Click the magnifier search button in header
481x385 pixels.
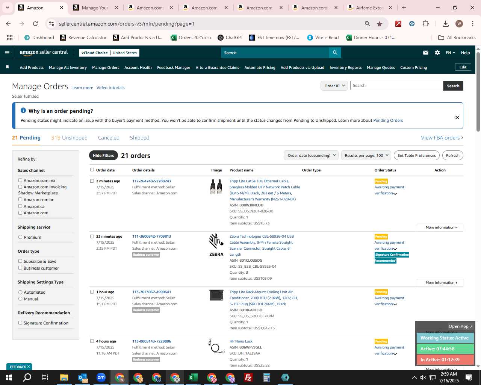[335, 53]
